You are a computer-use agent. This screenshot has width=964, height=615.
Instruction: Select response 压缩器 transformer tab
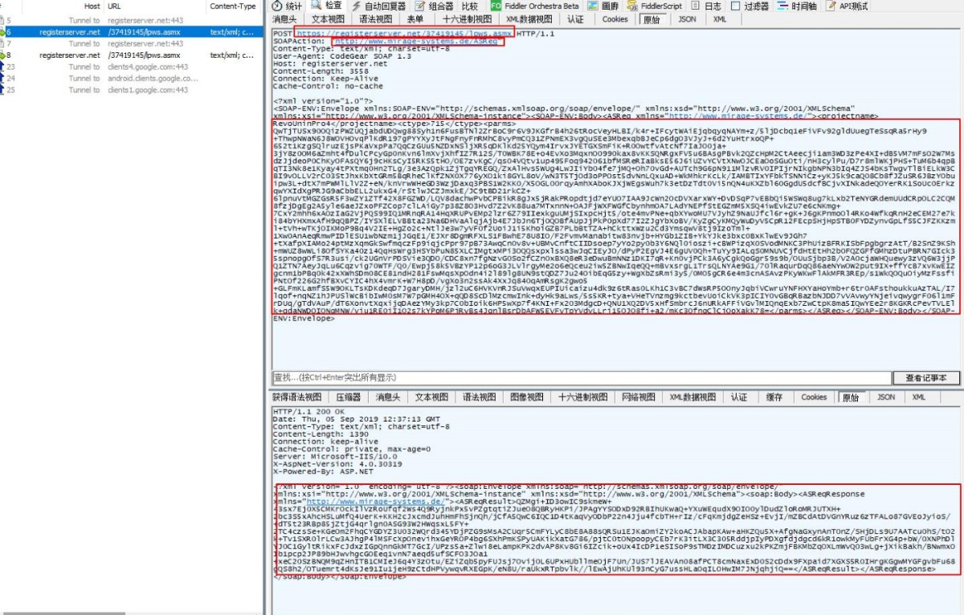349,397
